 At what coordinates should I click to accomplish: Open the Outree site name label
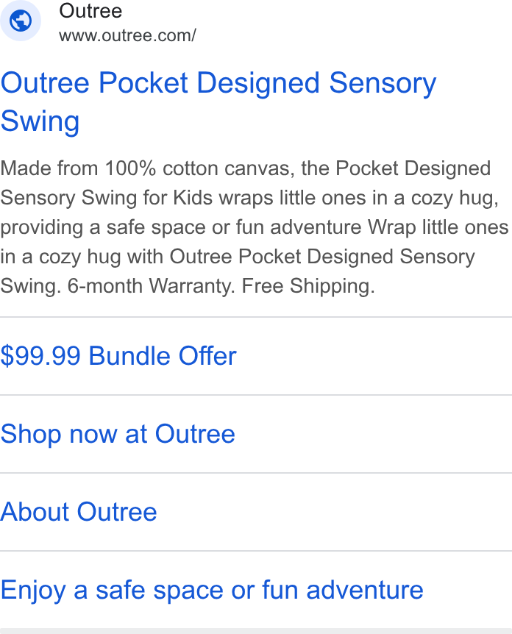[x=90, y=11]
